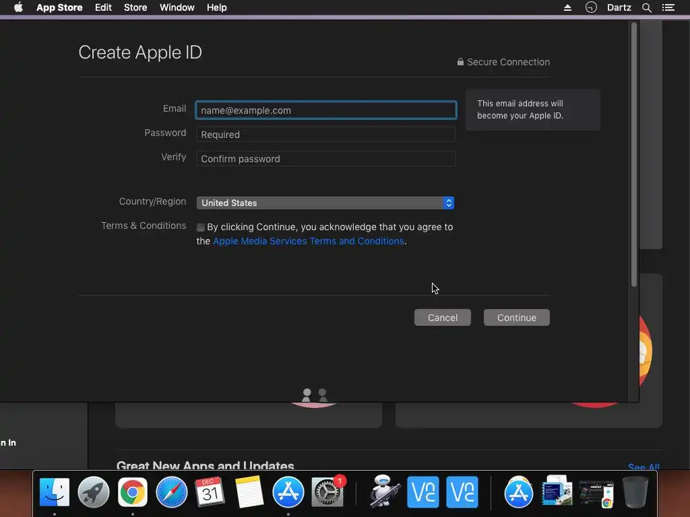Open System Preferences gear with badge
Image resolution: width=690 pixels, height=517 pixels.
coord(327,492)
